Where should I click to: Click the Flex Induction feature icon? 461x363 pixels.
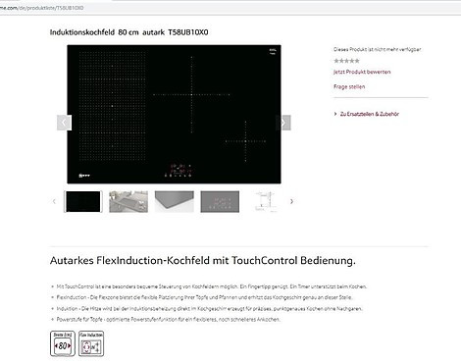(91, 343)
